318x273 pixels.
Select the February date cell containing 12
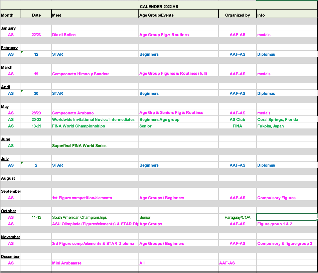tap(36, 54)
